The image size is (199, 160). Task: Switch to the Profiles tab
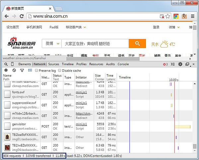[81, 64]
